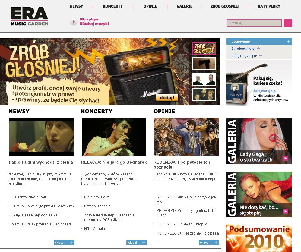301x252 pixels.
Task: Open the Zrób Głośniej menu item
Action: (225, 6)
